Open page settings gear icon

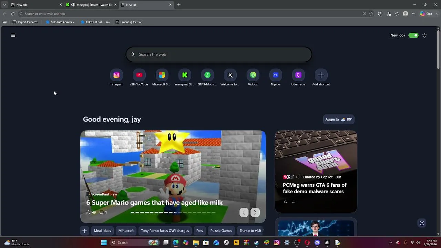(x=424, y=35)
